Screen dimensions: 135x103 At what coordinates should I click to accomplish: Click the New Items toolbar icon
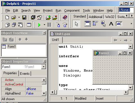tap(7, 17)
